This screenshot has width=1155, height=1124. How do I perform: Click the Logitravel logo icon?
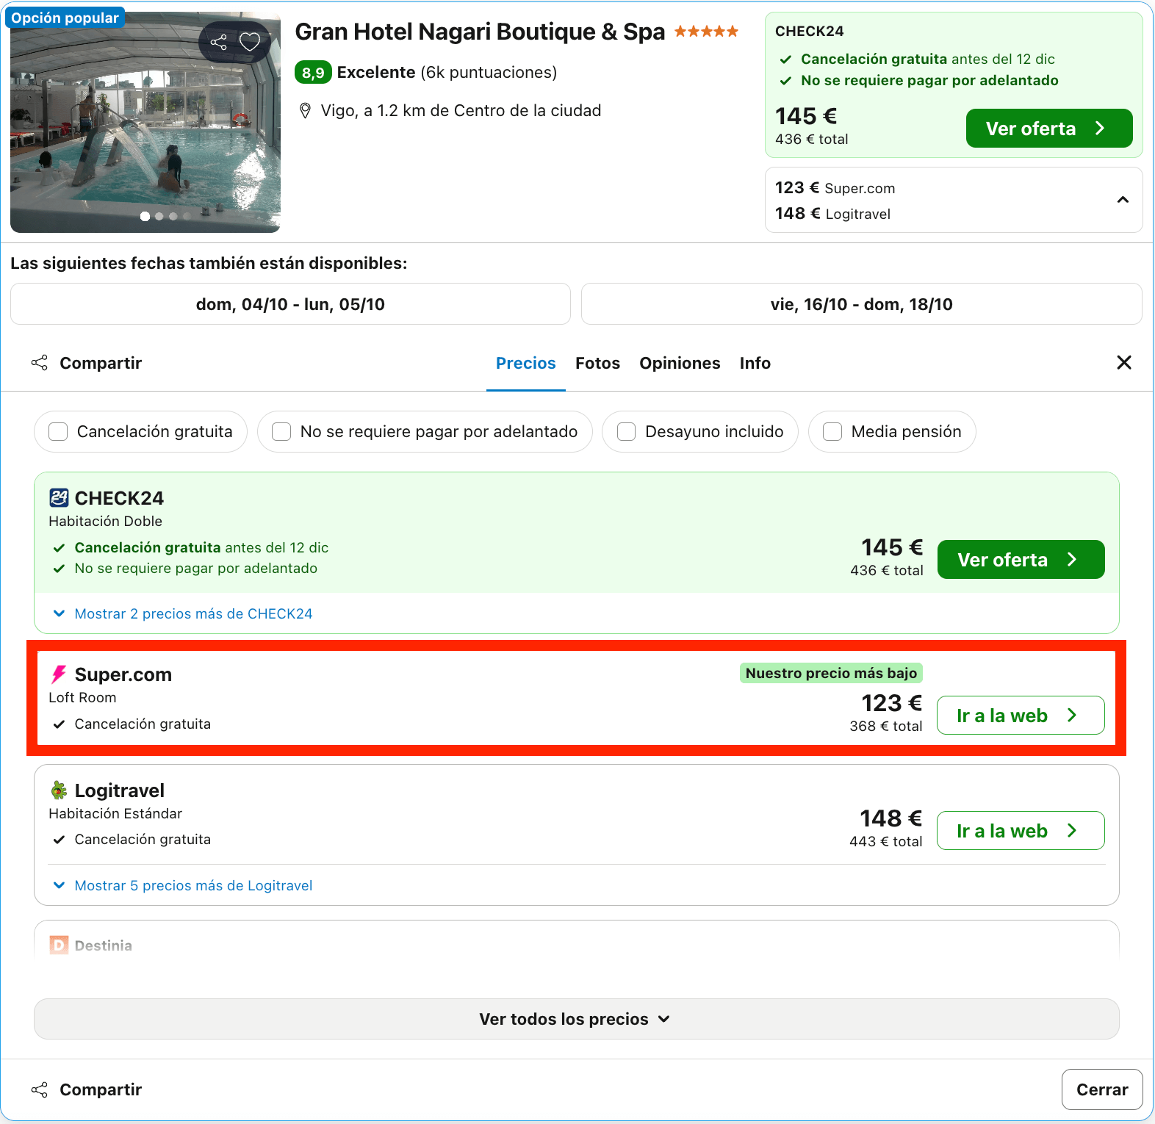pyautogui.click(x=59, y=790)
